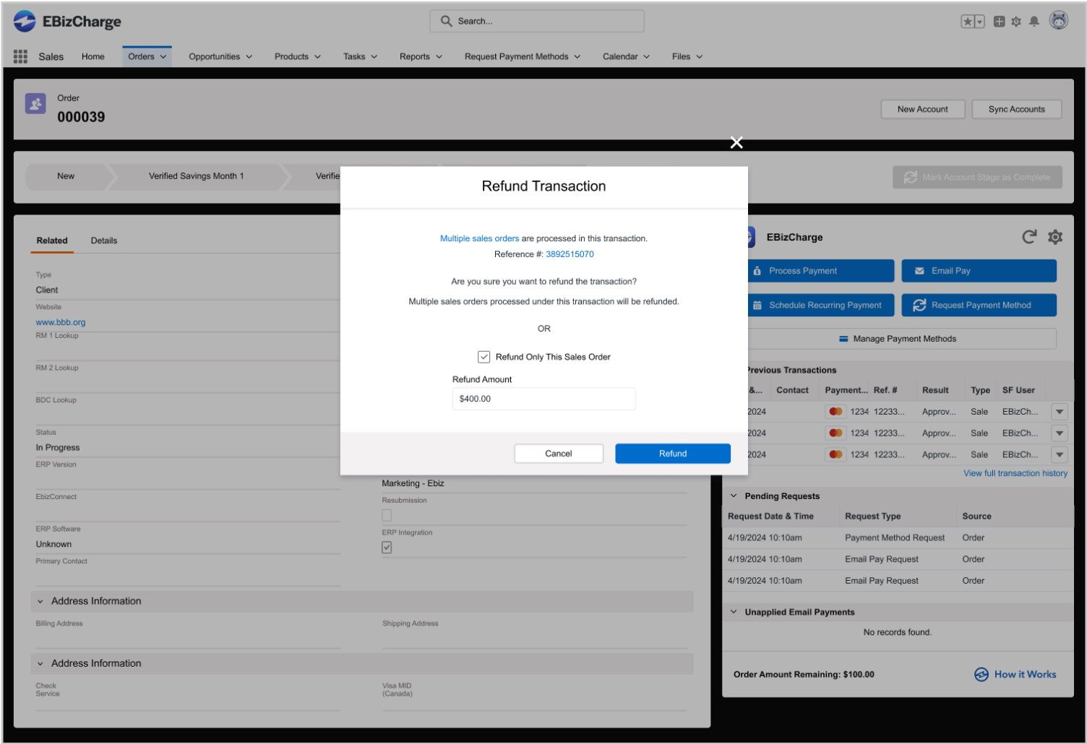Toggle Refund Only This Sales Order checkbox
1087x744 pixels.
click(484, 357)
